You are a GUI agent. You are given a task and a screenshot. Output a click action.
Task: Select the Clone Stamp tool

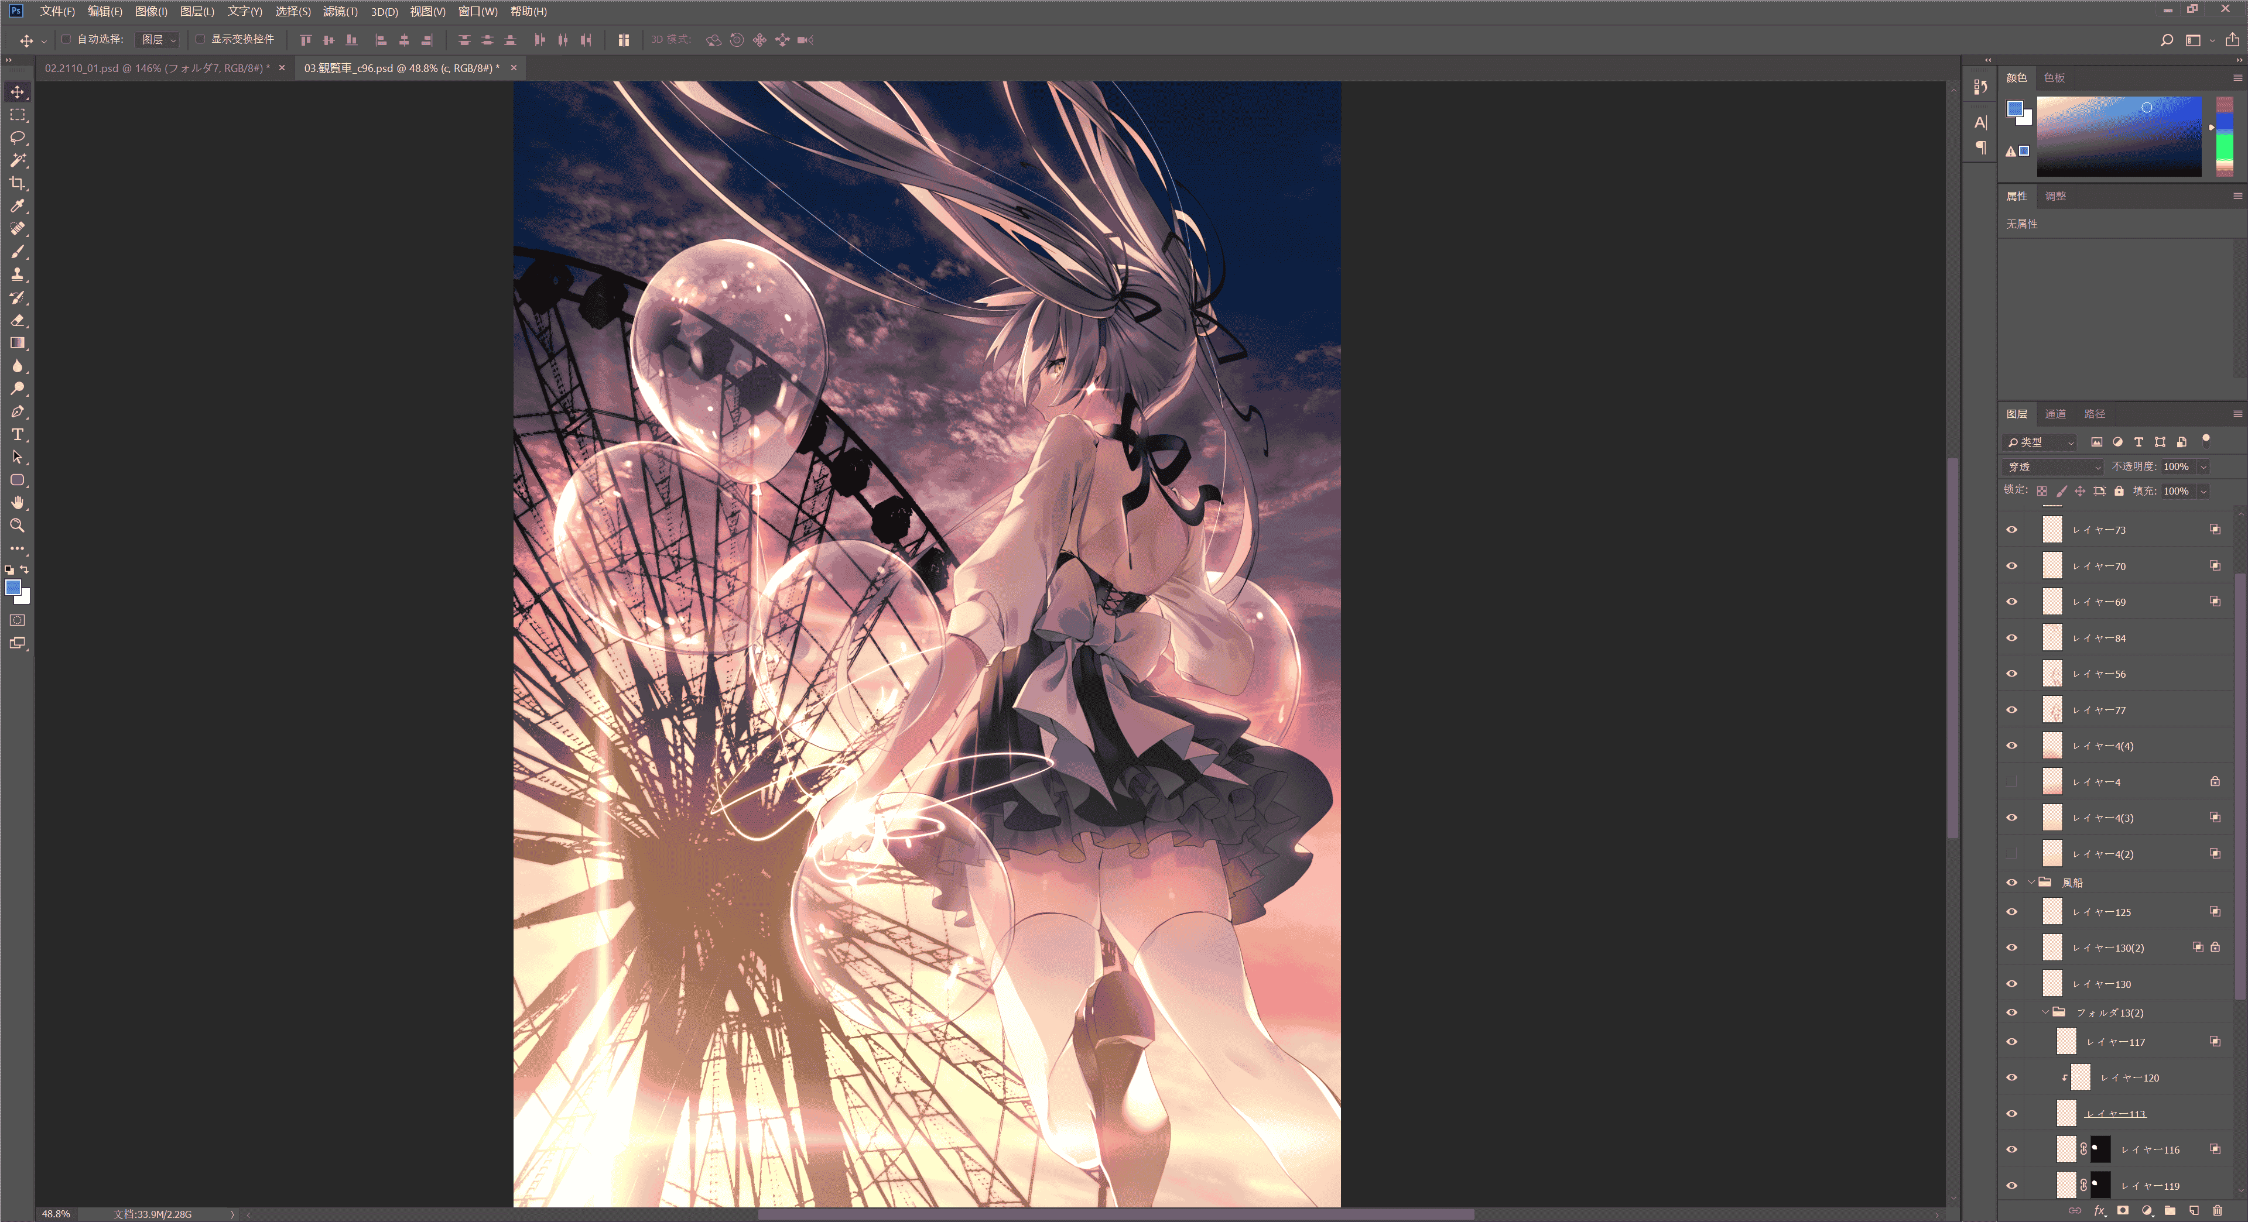pos(18,274)
